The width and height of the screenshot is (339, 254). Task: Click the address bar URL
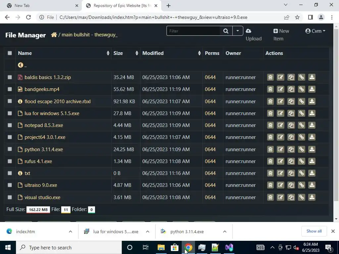tap(153, 17)
